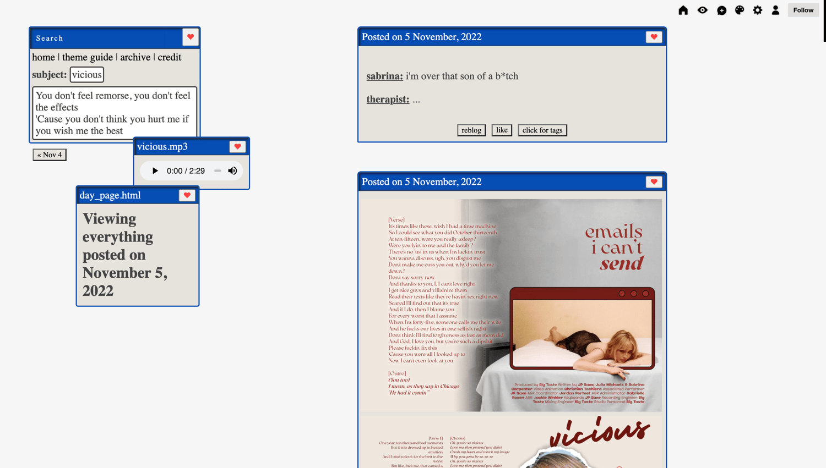826x468 pixels.
Task: Open the vicious lyric image
Action: 511,441
